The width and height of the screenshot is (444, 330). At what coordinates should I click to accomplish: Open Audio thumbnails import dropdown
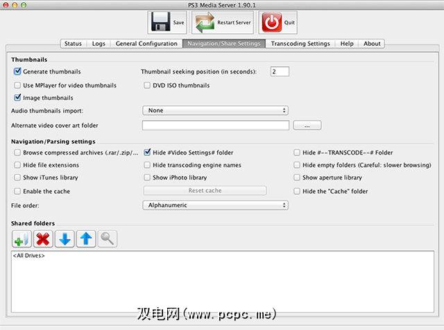pyautogui.click(x=216, y=110)
